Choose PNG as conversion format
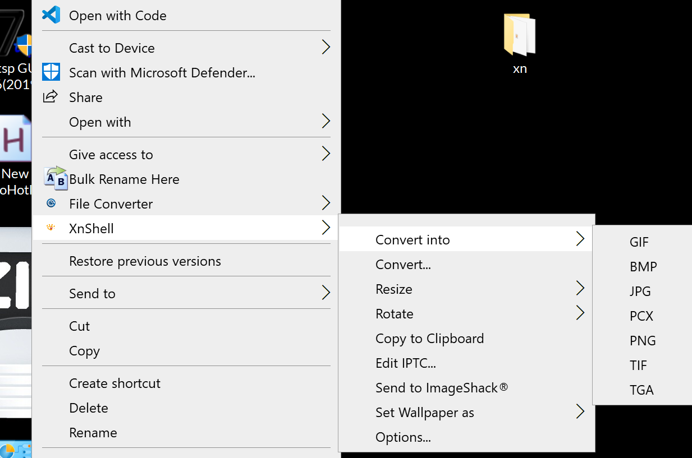692x458 pixels. point(643,340)
